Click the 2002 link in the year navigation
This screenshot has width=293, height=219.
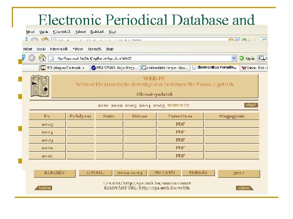[x=117, y=105]
